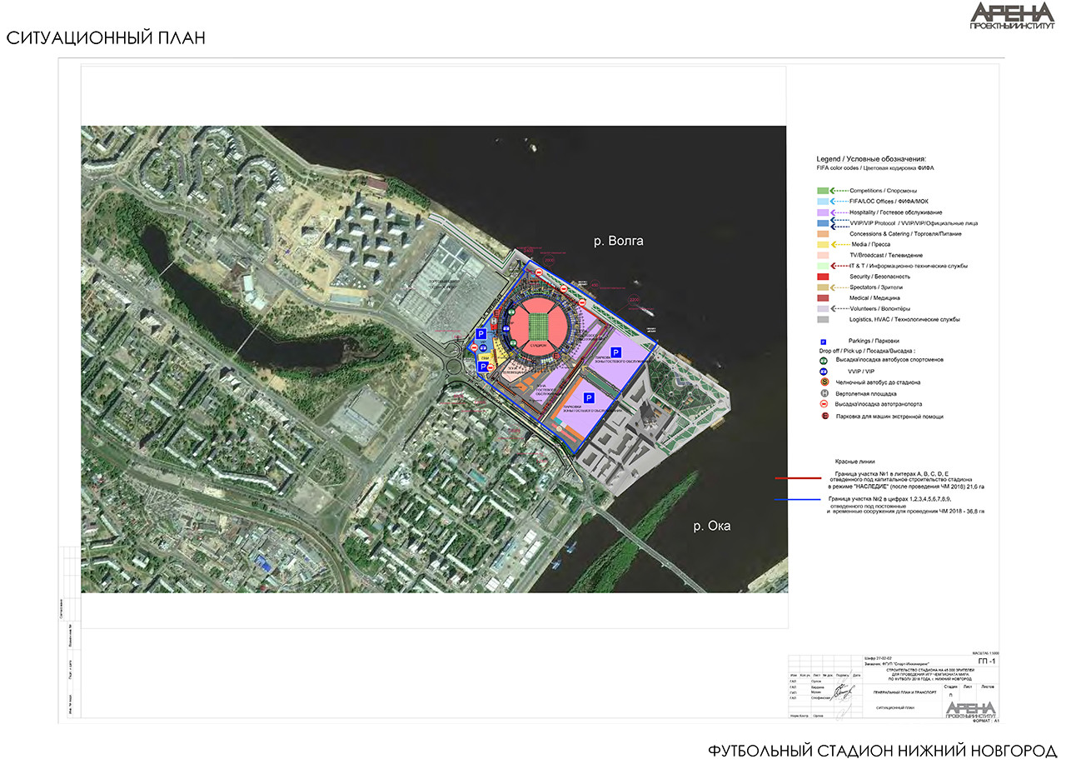Pick the green Competitions color swatch
The image size is (1066, 764).
coord(822,191)
